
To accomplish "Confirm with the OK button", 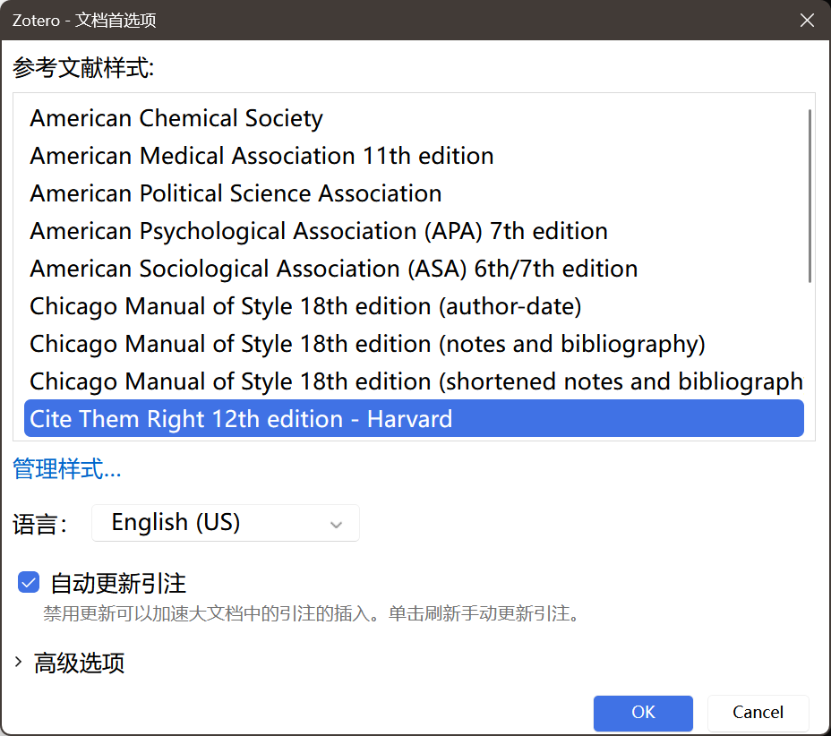I will click(643, 713).
